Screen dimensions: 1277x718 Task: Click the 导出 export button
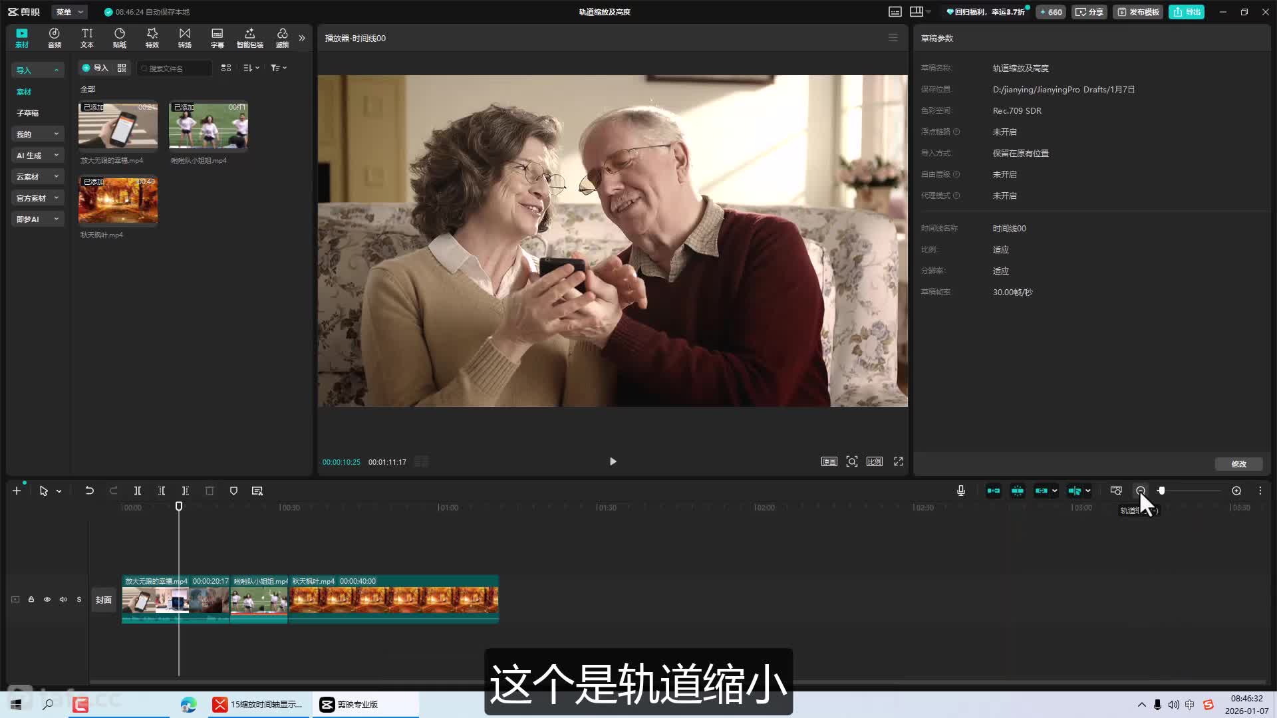tap(1187, 12)
